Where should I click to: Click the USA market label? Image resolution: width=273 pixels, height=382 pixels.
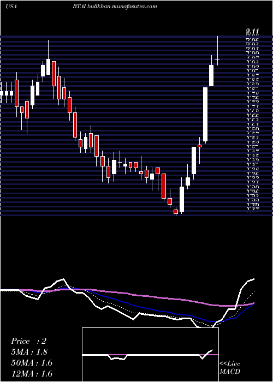point(11,7)
